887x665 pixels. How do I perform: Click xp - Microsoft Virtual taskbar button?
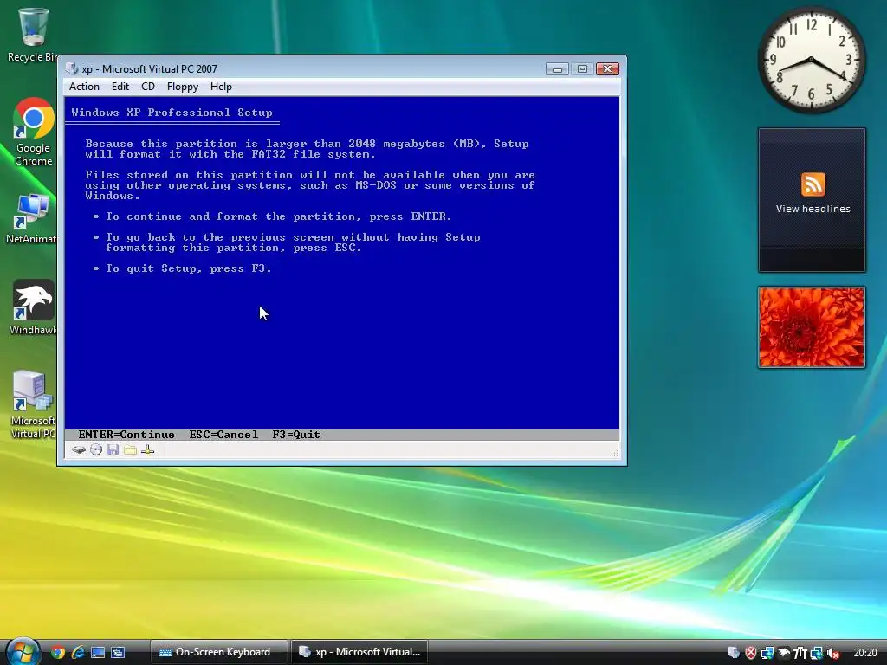coord(359,652)
